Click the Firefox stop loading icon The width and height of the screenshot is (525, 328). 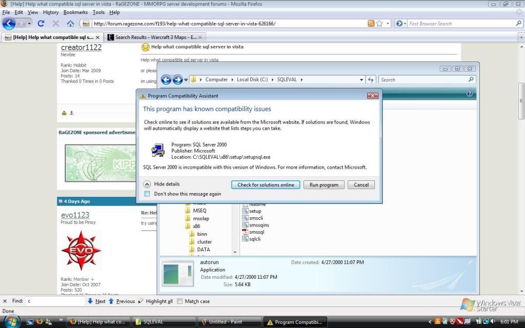click(x=55, y=24)
